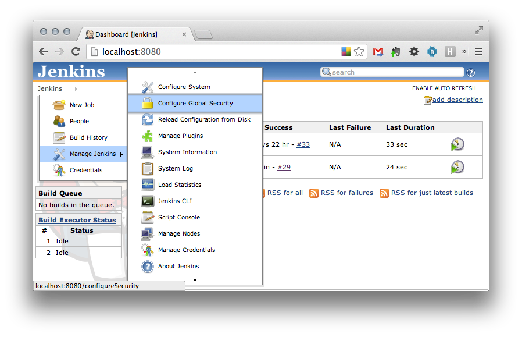522x337 pixels.
Task: Schedule a build for the 33 sec job
Action: coord(457,145)
